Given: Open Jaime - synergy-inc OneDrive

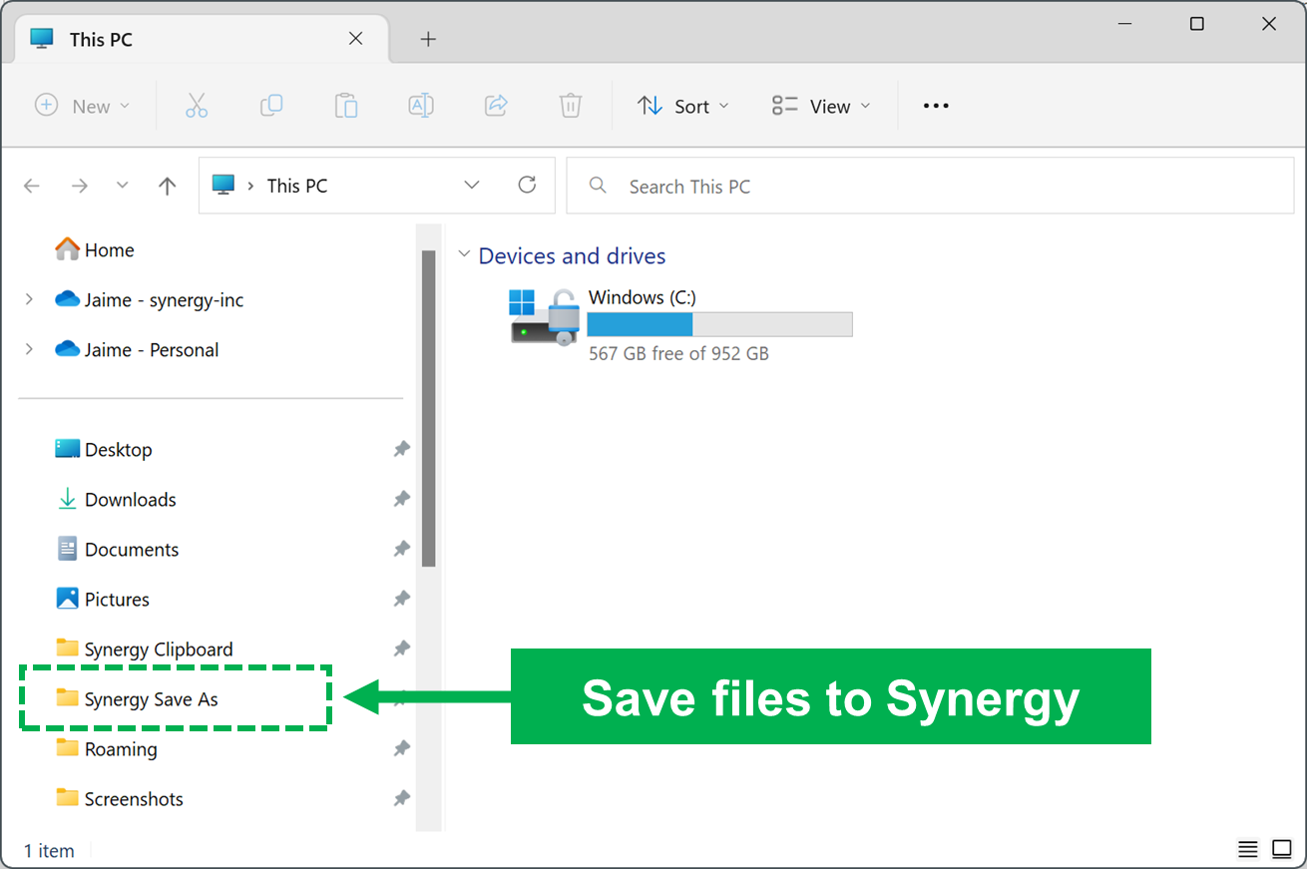Looking at the screenshot, I should click(150, 300).
